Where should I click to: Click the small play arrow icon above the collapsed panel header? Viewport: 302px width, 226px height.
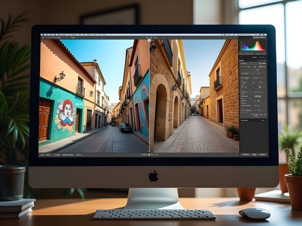265,115
